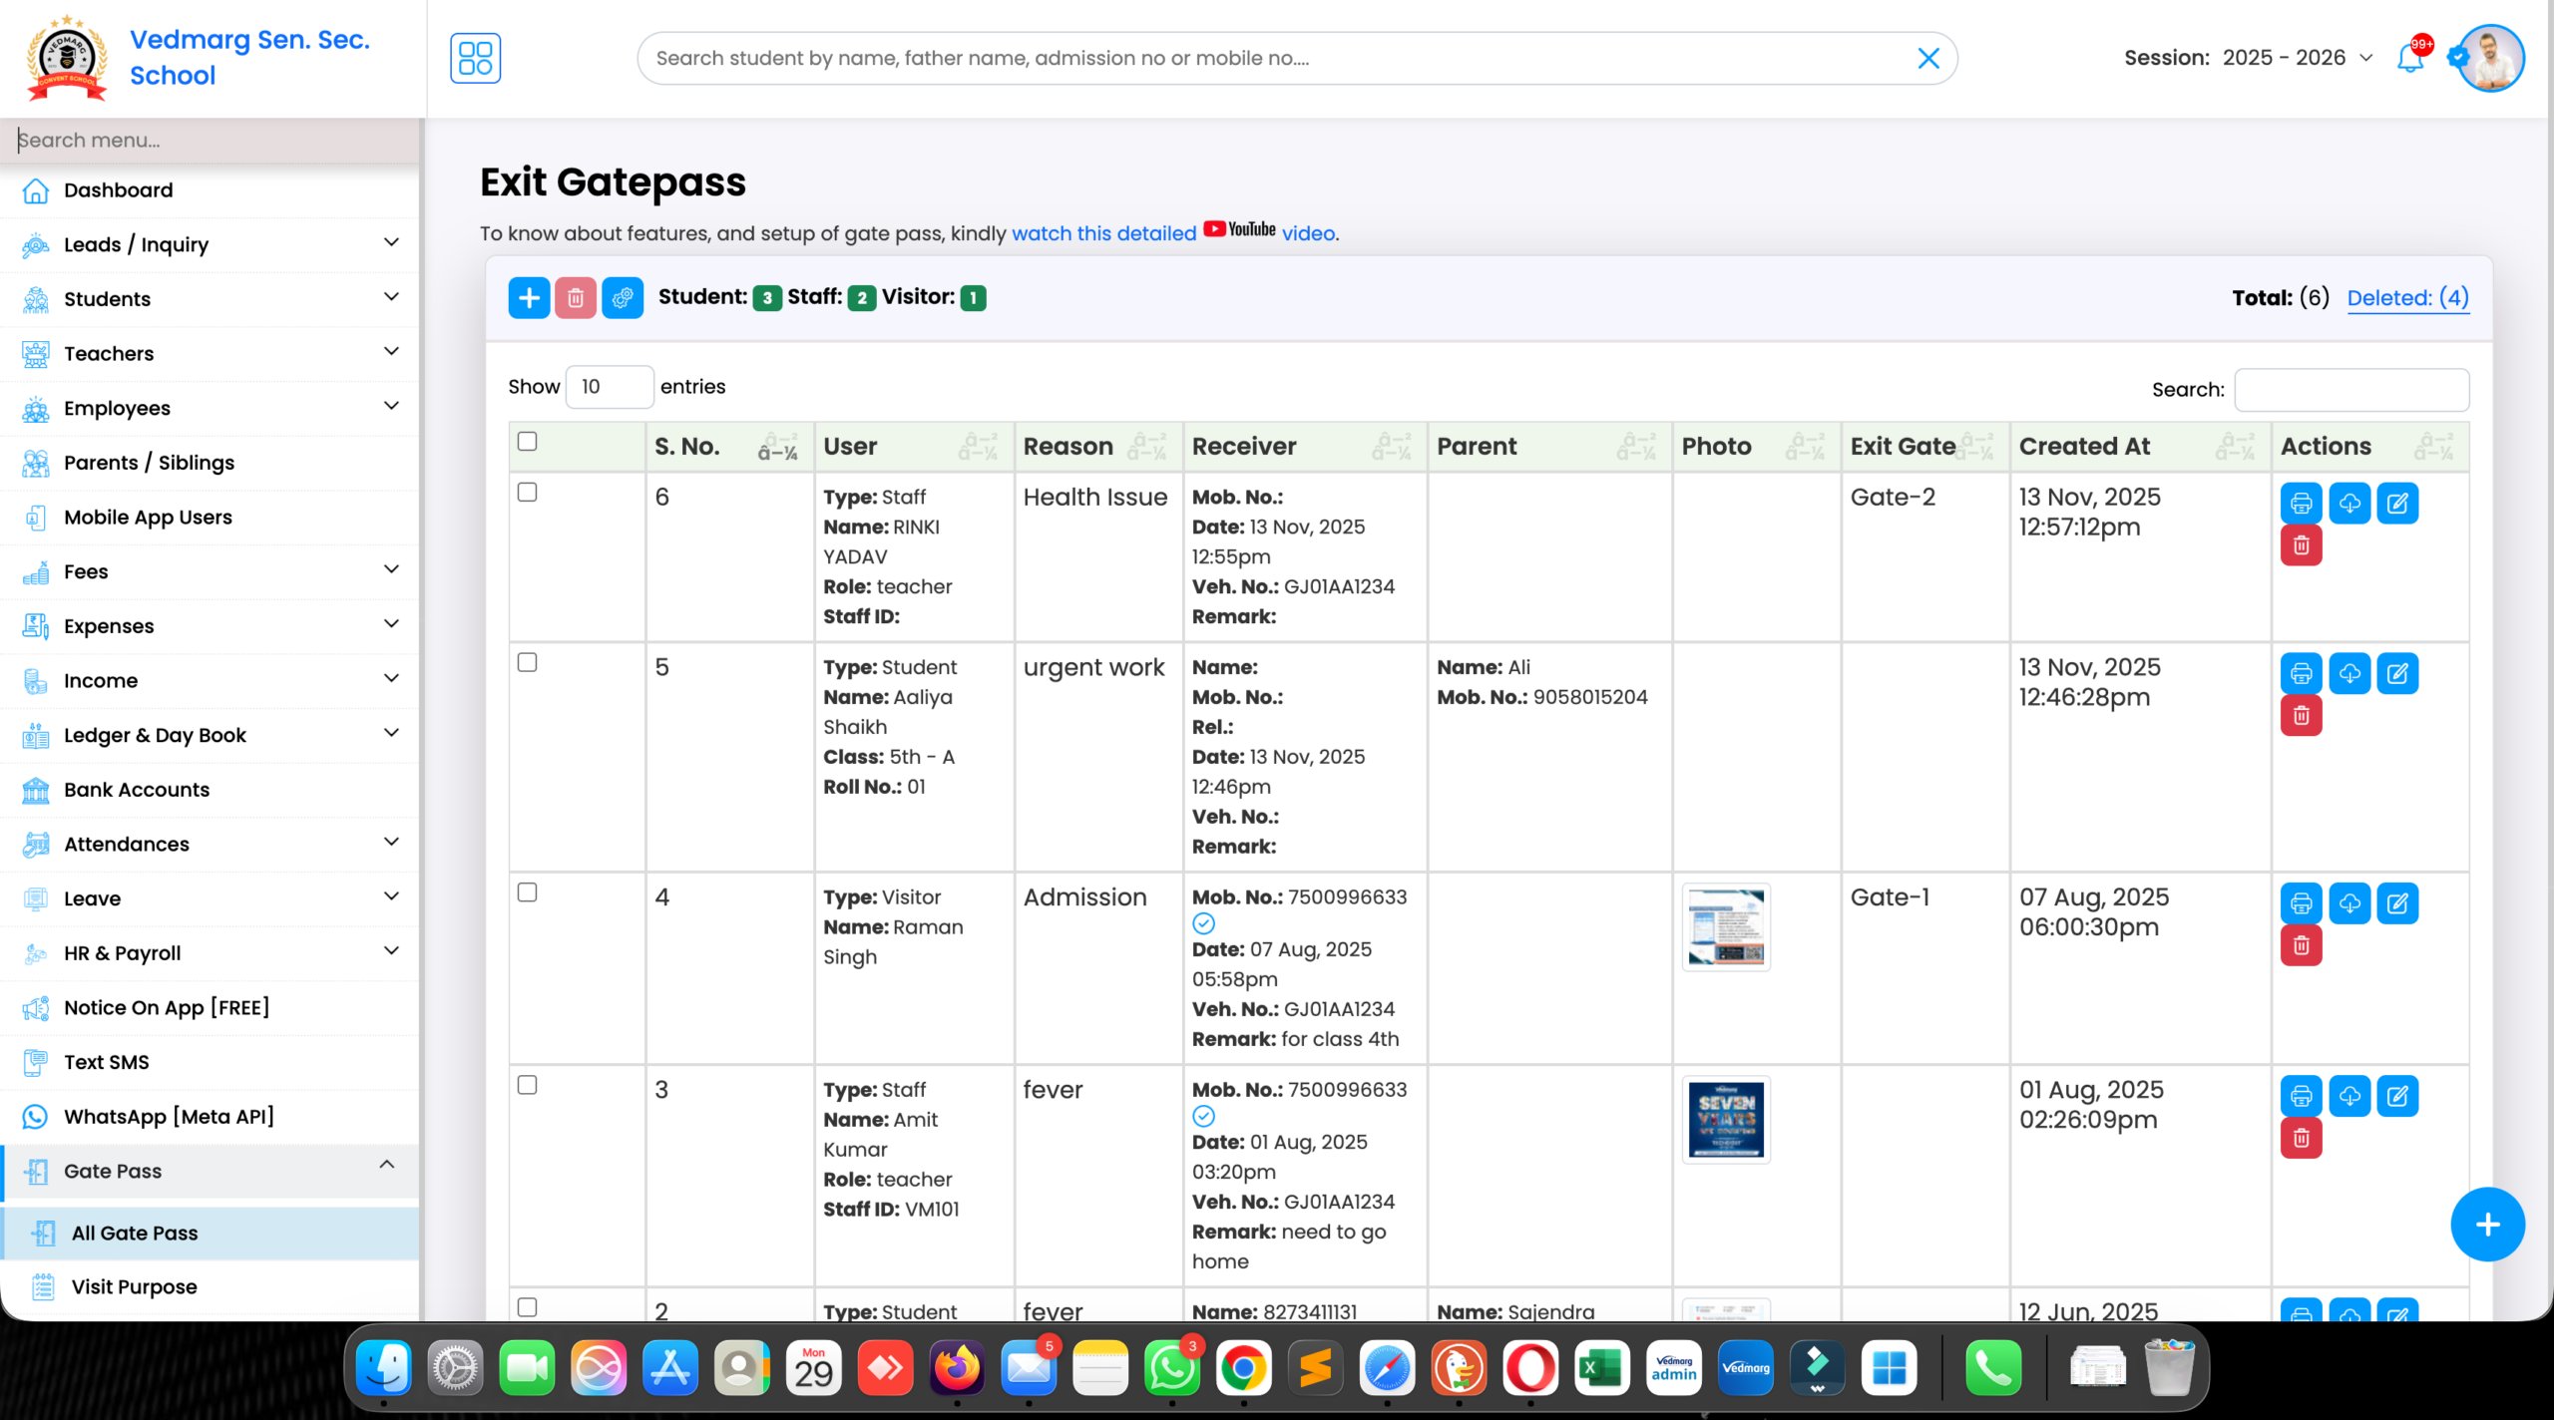Delete the Amit Kumar fever gatepass
The width and height of the screenshot is (2554, 1420).
coord(2301,1138)
